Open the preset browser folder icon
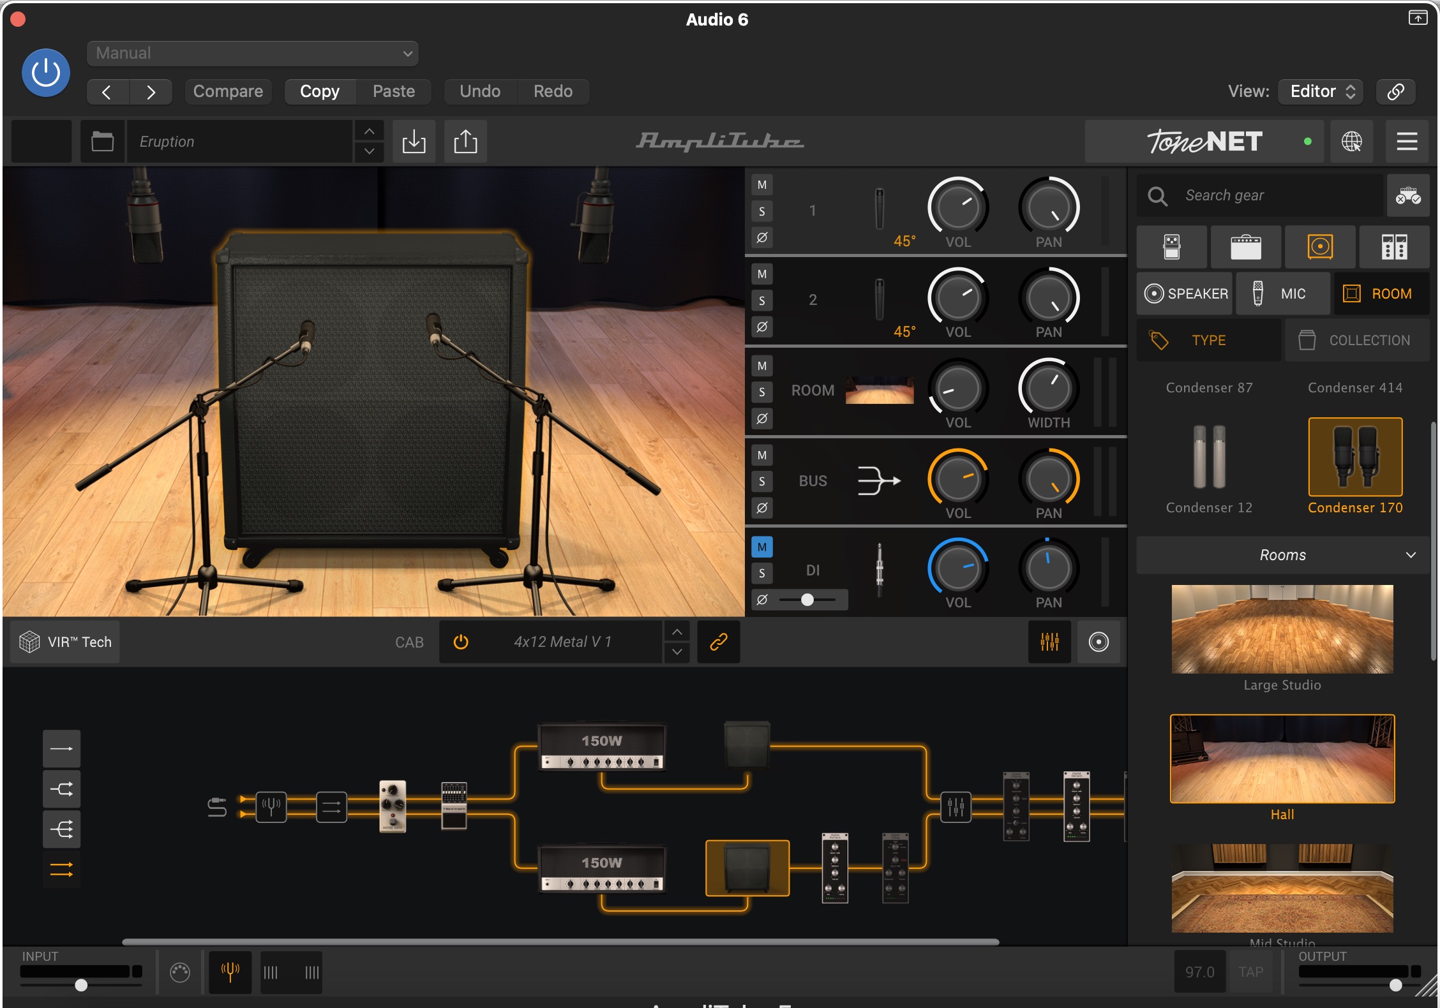Image resolution: width=1440 pixels, height=1008 pixels. 102,142
